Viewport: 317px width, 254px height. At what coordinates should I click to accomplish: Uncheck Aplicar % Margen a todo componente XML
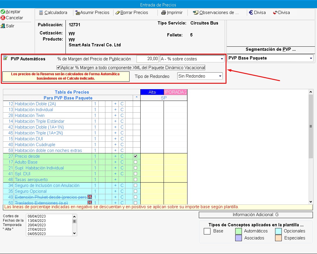(x=58, y=67)
